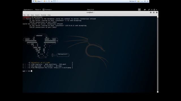Screen dimensions: 181x101
Task: Open the Applications menu
Action: pyautogui.click(x=28, y=10)
